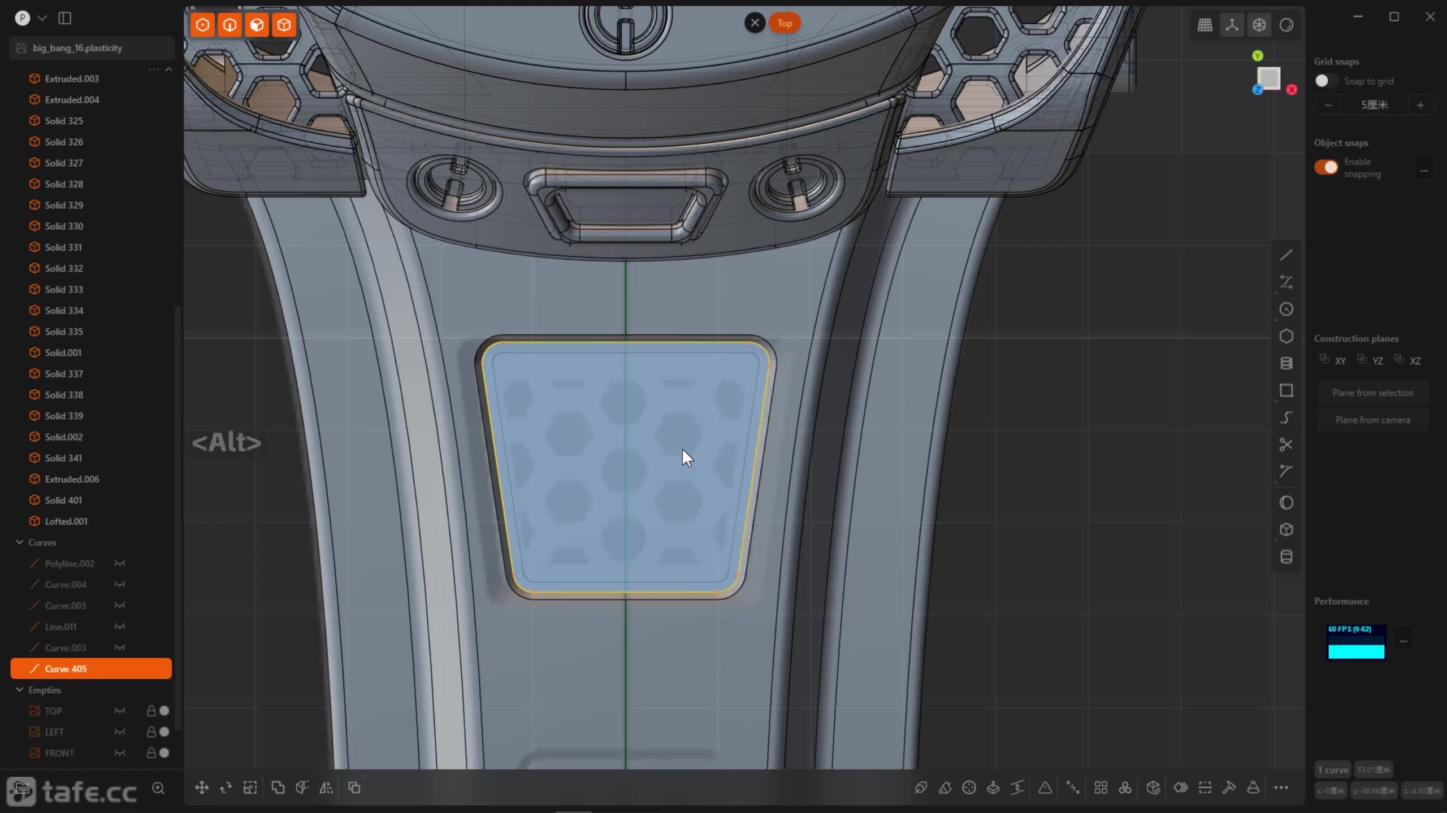1447x813 pixels.
Task: Increase grid size with plus stepper
Action: [x=1420, y=105]
